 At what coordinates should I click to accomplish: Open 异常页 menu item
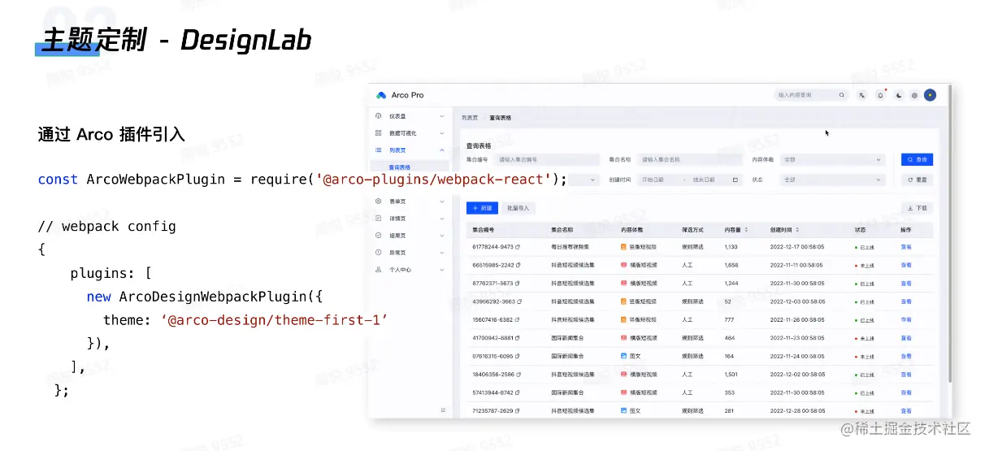pyautogui.click(x=410, y=252)
